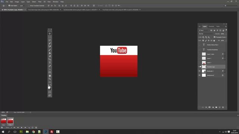The height and width of the screenshot is (134, 239).
Task: Add a layer mask from Layers panel footer
Action: pyautogui.click(x=209, y=107)
